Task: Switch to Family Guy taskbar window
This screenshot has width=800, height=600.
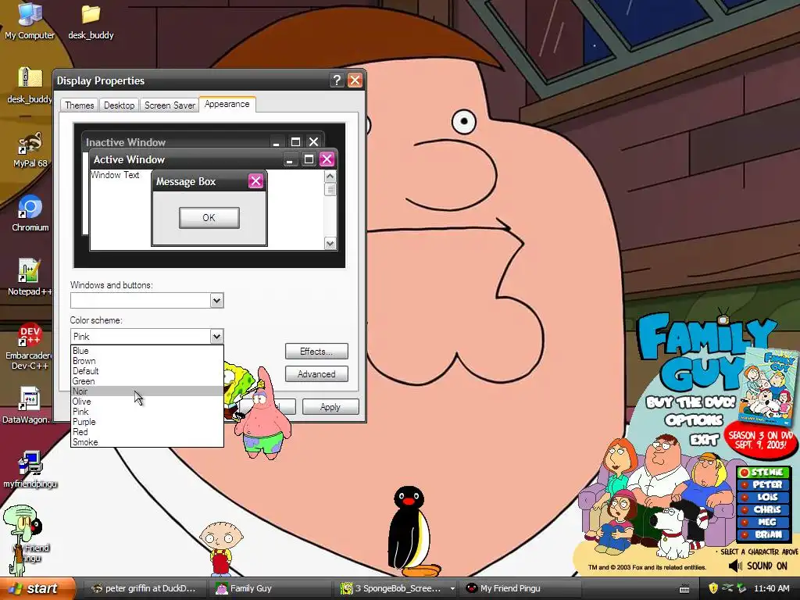Action: tap(271, 588)
